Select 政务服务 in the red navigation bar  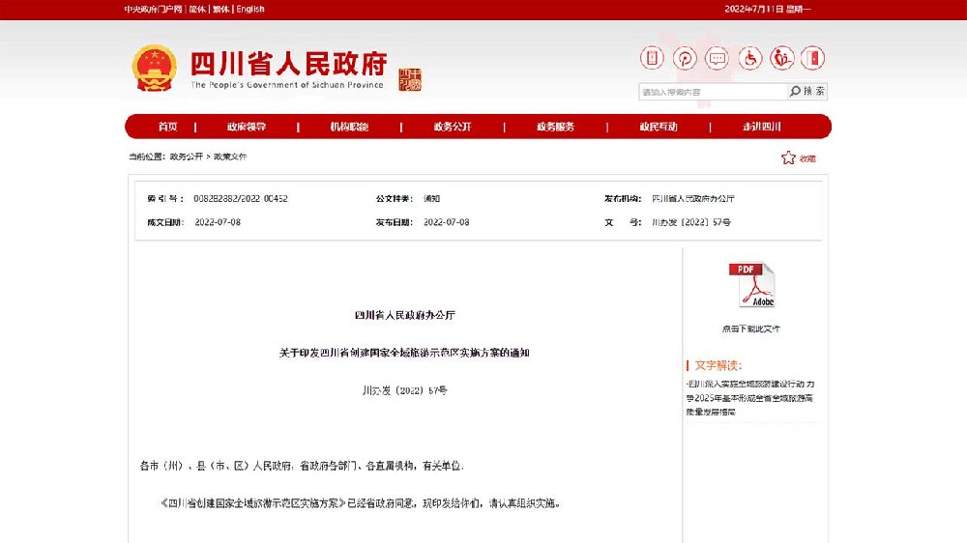(555, 127)
